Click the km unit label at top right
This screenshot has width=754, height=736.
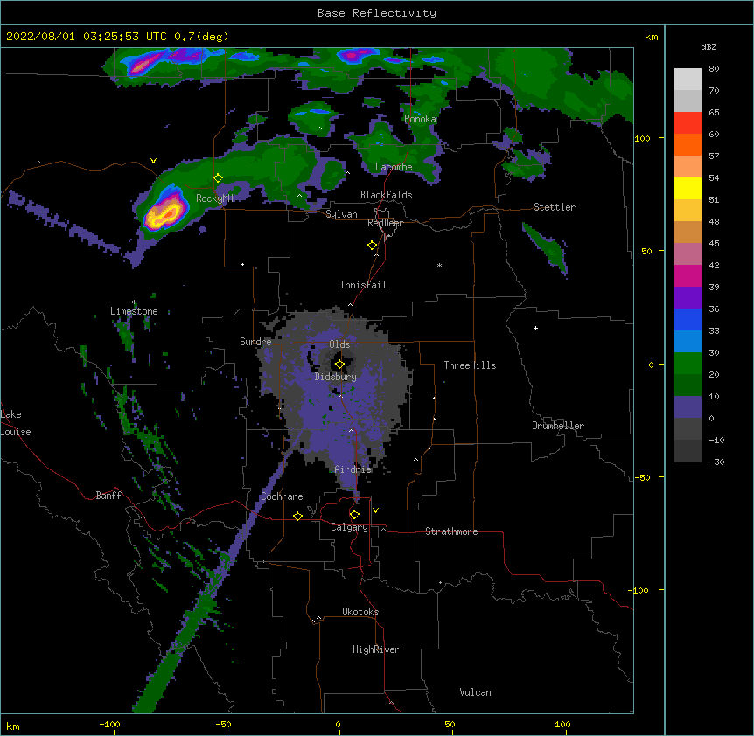coord(651,37)
